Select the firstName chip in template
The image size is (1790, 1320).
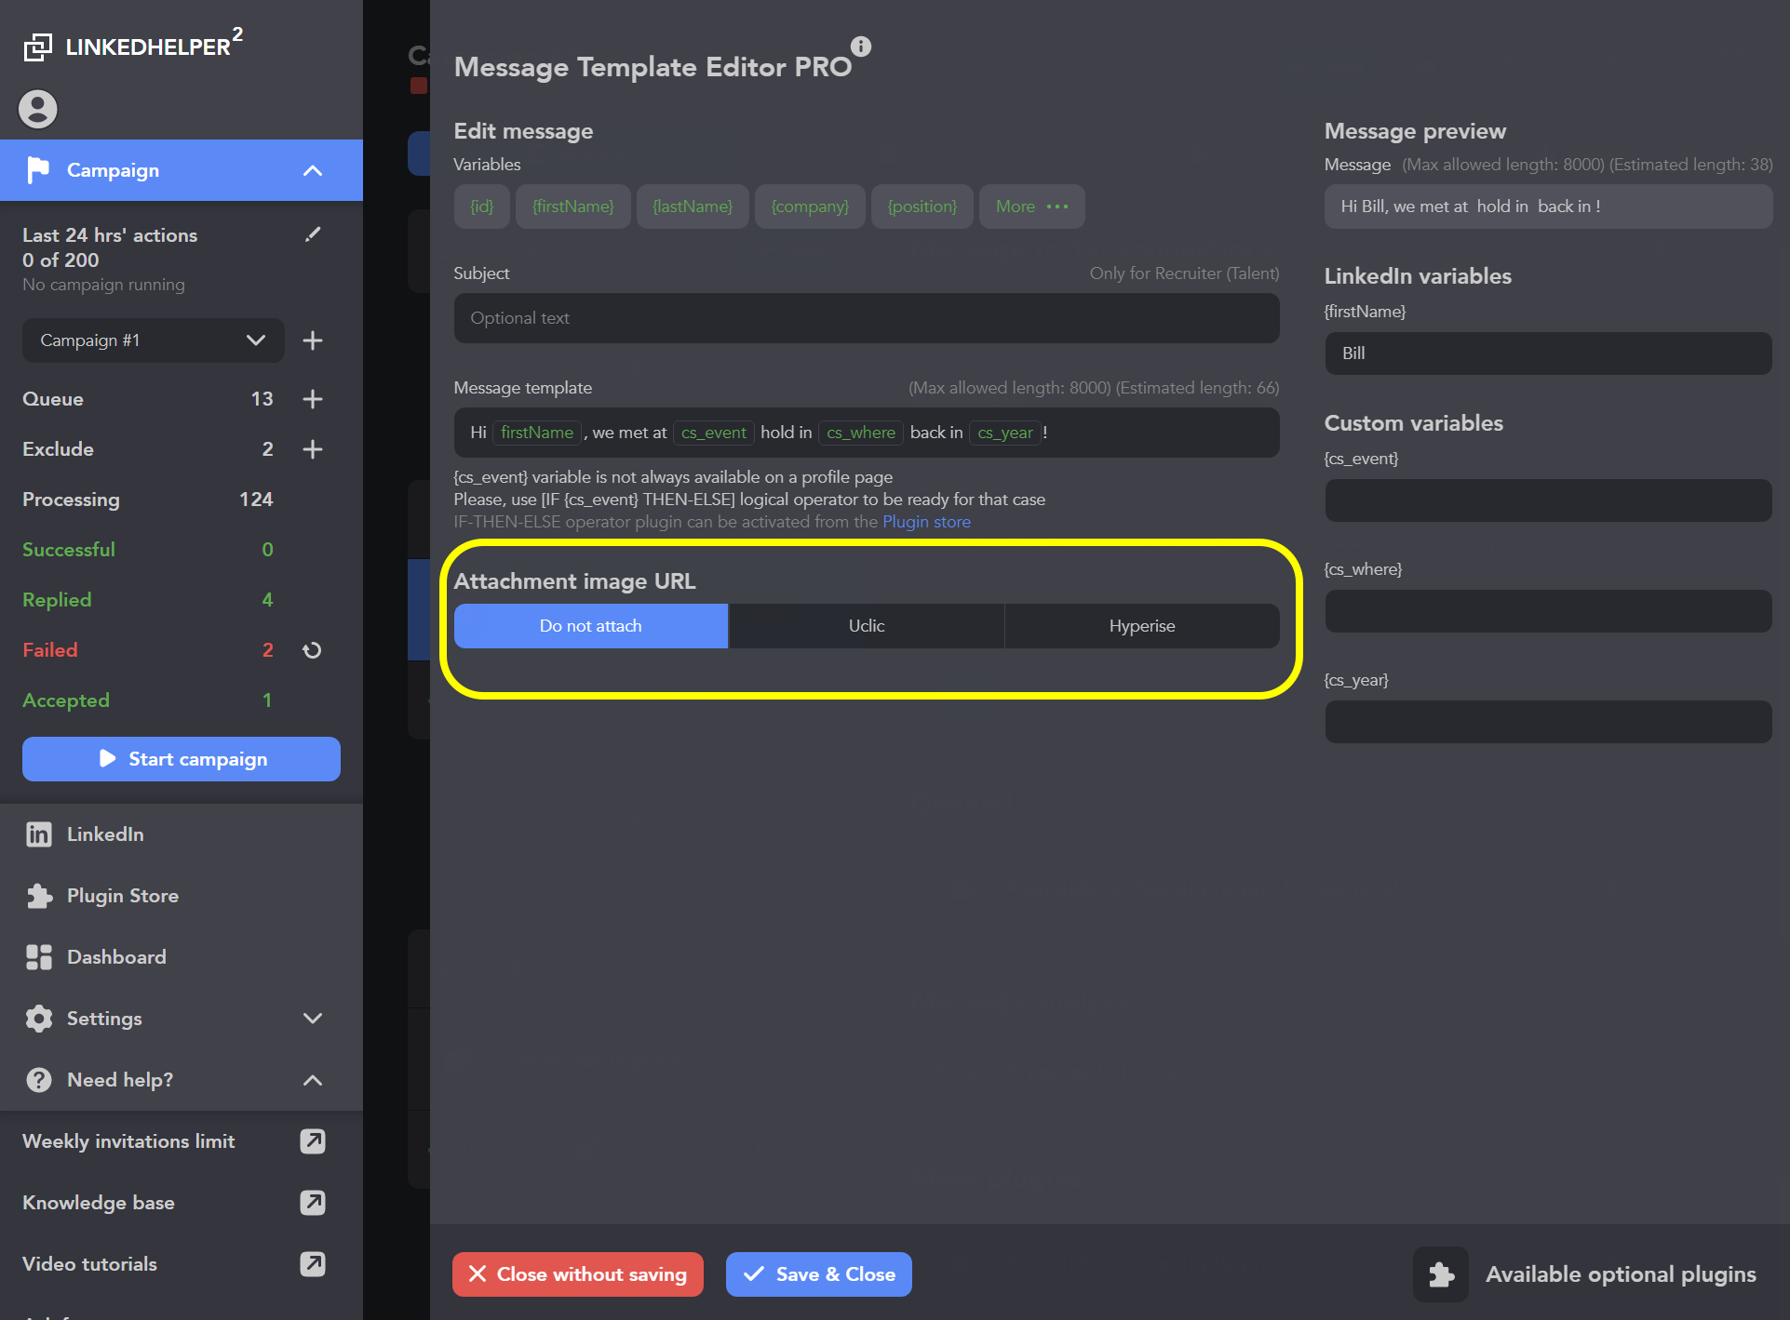coord(537,433)
